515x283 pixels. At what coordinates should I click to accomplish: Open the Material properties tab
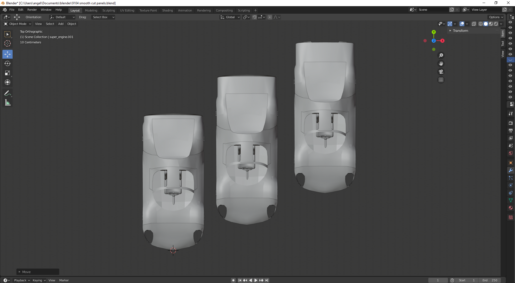coord(510,208)
